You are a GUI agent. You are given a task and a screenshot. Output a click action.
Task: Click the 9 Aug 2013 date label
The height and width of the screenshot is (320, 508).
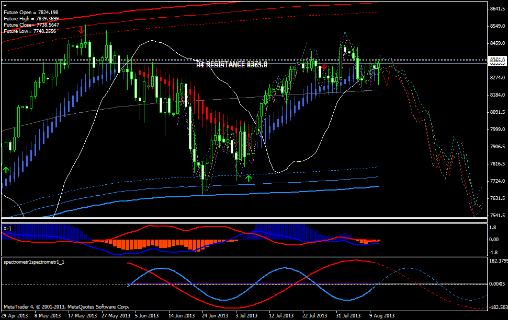(x=381, y=315)
